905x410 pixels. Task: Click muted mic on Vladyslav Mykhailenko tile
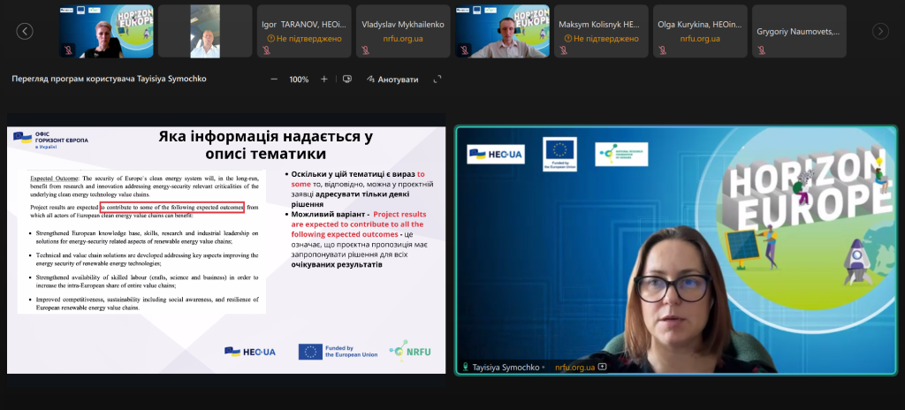click(x=366, y=50)
